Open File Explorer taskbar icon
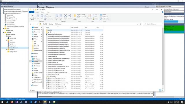 click(45, 102)
